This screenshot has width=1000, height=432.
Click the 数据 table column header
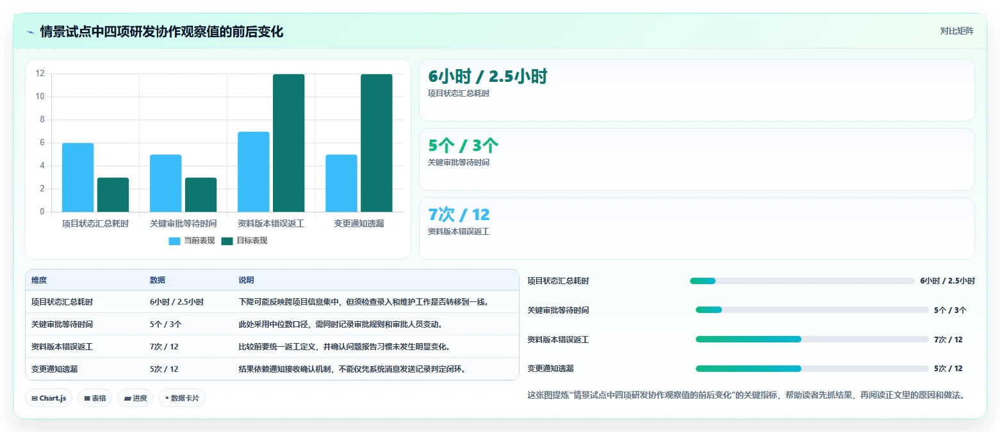click(158, 280)
